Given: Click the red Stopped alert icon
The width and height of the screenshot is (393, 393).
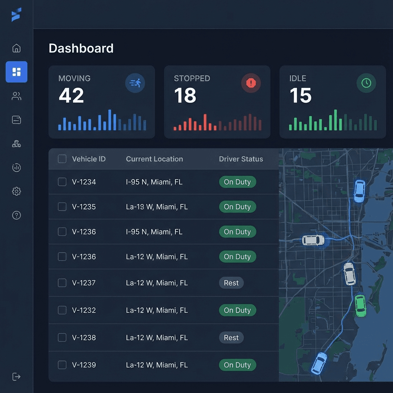Looking at the screenshot, I should point(251,83).
